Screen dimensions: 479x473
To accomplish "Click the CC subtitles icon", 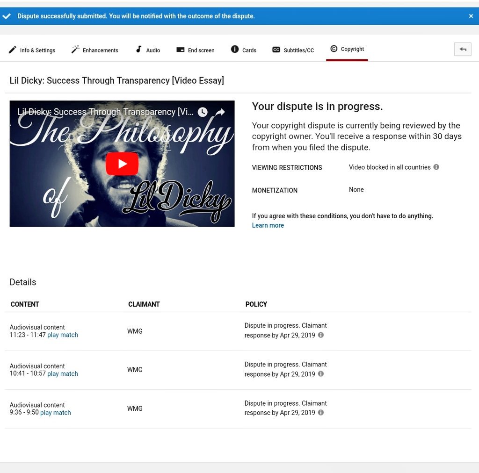I will (276, 50).
